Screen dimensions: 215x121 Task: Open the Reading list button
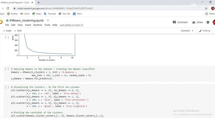210,14
